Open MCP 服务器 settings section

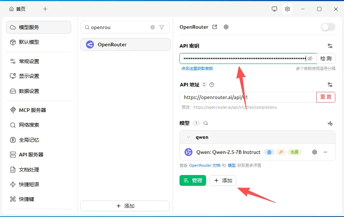tap(38, 110)
